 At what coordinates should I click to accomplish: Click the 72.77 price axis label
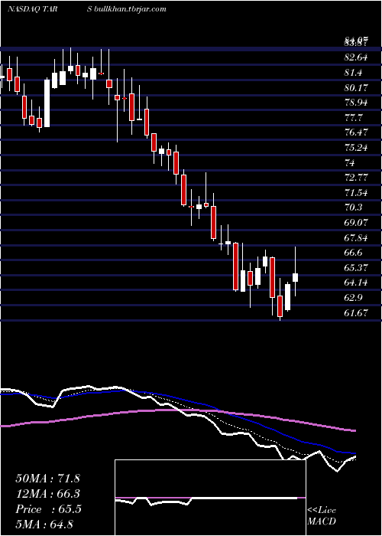point(356,178)
